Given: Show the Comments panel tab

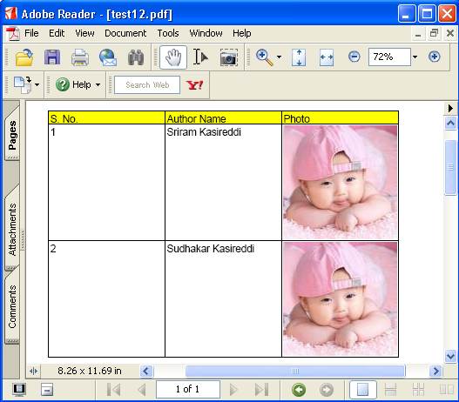Looking at the screenshot, I should 12,307.
